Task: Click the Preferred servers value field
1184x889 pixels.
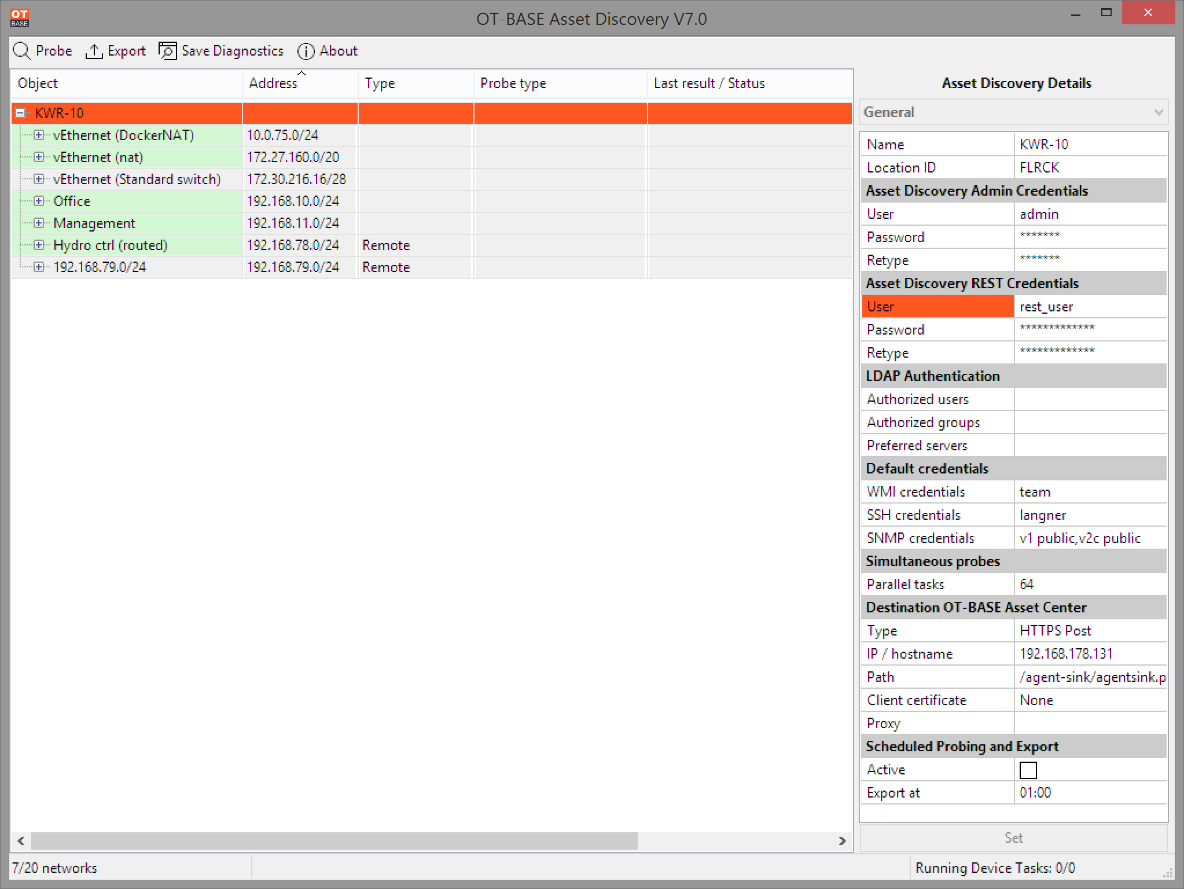Action: [x=1090, y=445]
